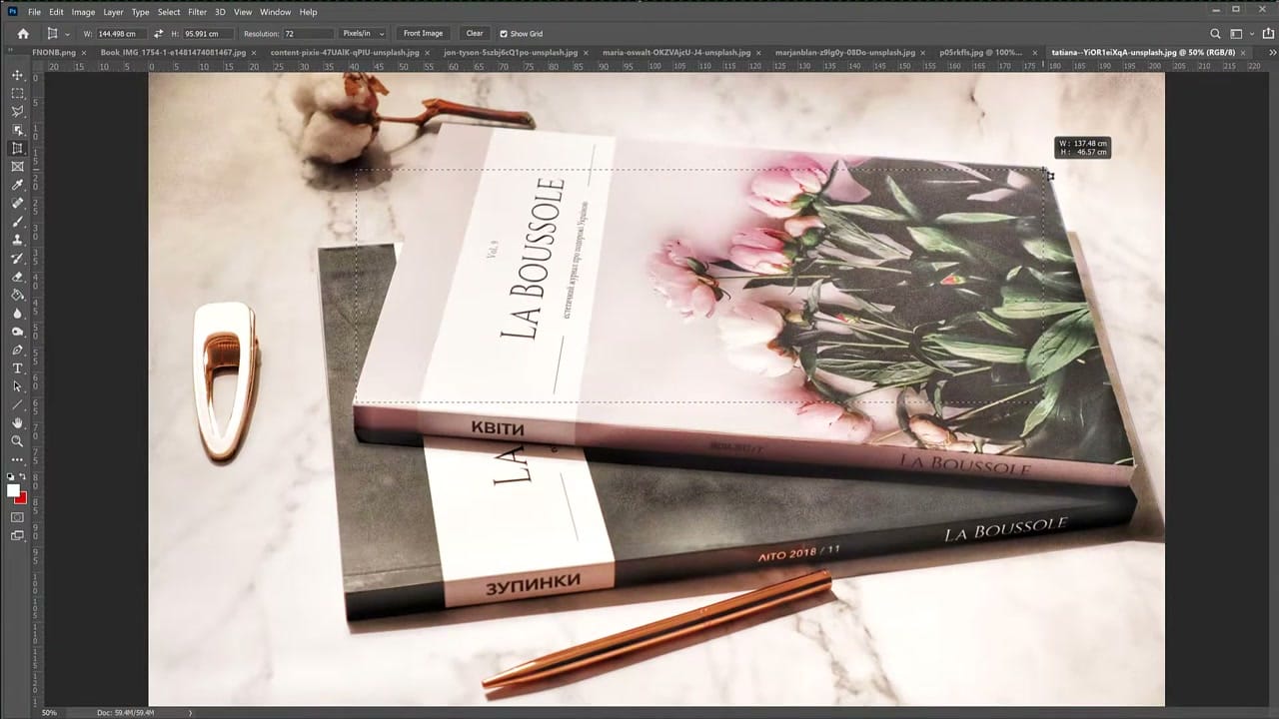Select the Frame tool
This screenshot has height=719, width=1279.
17,167
